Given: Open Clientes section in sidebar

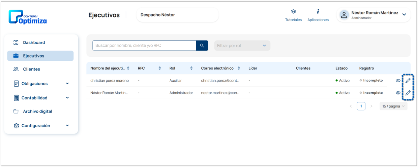Looking at the screenshot, I should tap(31, 69).
